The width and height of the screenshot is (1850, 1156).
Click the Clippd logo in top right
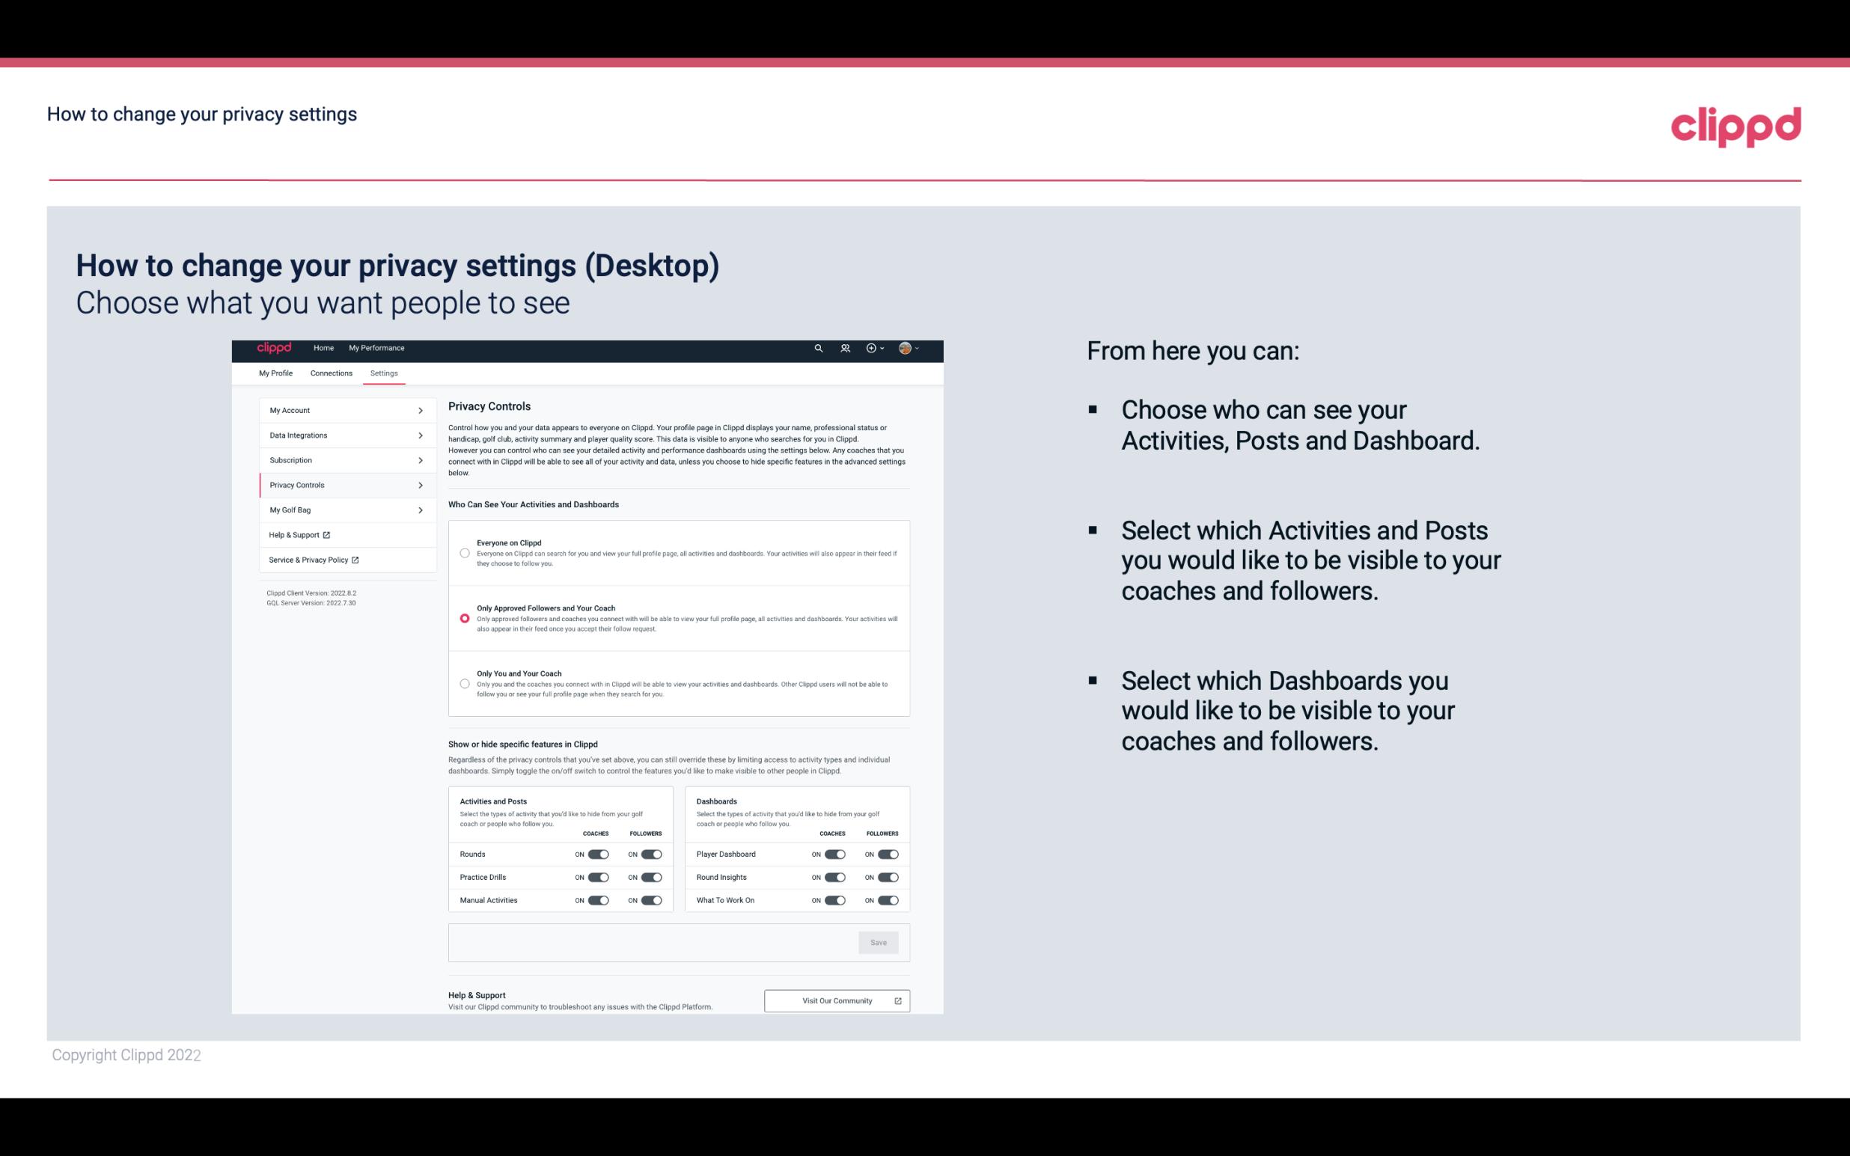pos(1735,124)
